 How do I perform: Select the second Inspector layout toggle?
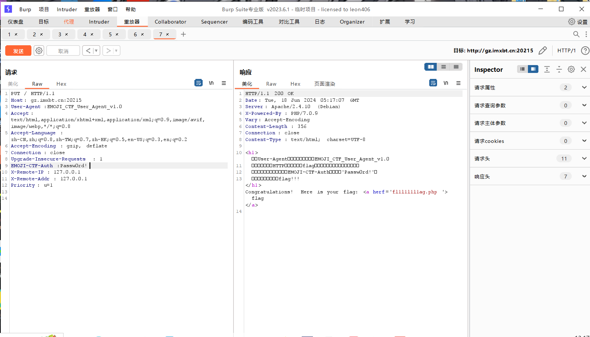click(533, 69)
